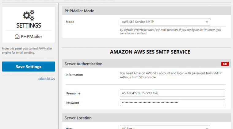Click the Password field label
Screen dimensions: 233x129
[x=72, y=103]
